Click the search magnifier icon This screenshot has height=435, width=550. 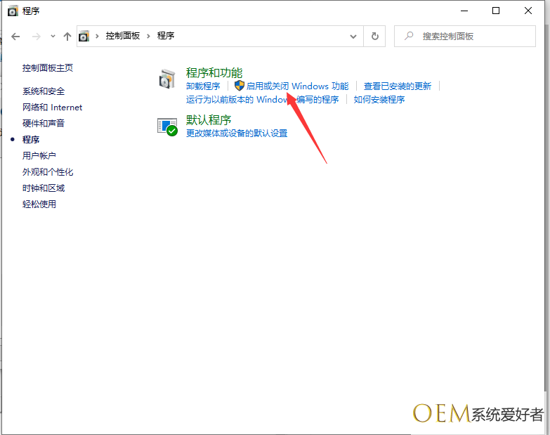click(409, 37)
